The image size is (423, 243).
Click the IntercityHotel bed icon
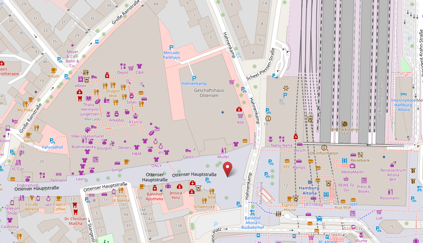click(x=404, y=94)
